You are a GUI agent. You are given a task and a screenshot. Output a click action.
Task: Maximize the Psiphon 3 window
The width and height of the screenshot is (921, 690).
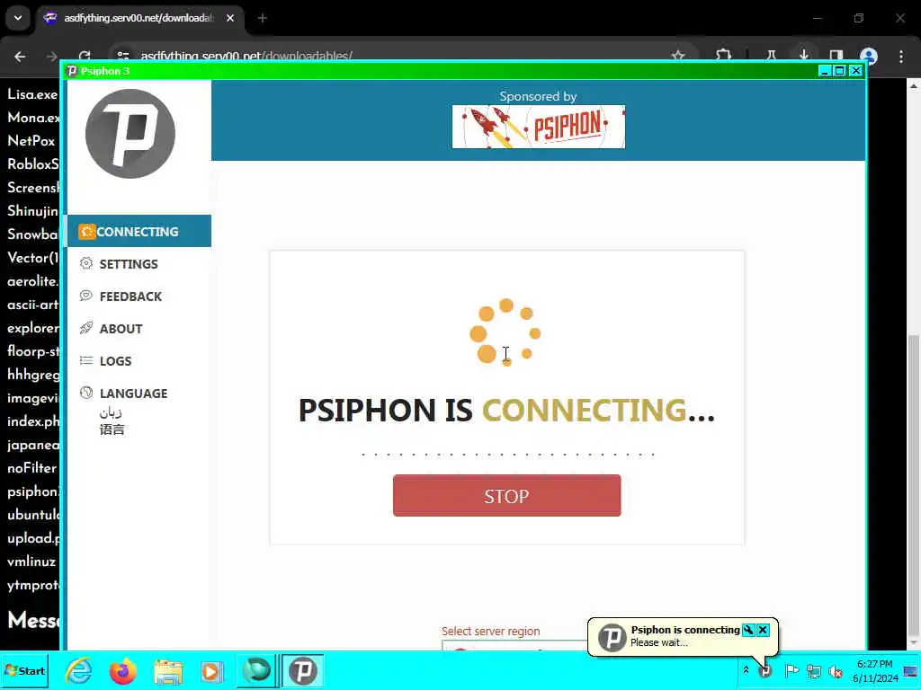pyautogui.click(x=840, y=71)
